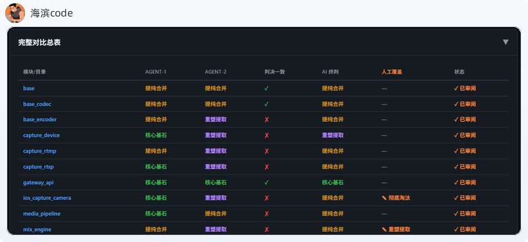Viewport: 528px width, 242px height.
Task: Click the red cross in the ios_capture_camera row
Action: click(x=267, y=198)
